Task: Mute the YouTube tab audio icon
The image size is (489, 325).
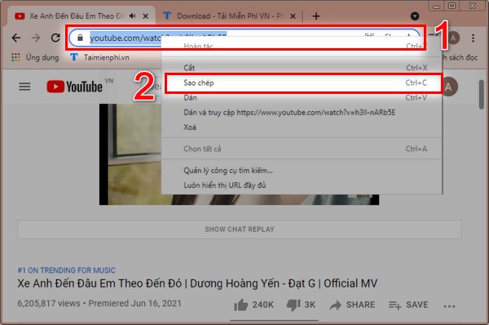Action: (133, 16)
